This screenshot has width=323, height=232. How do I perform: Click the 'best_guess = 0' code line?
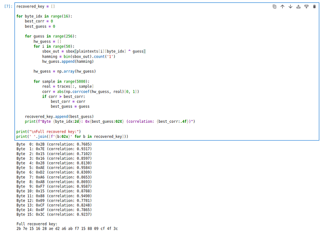pos(40,26)
